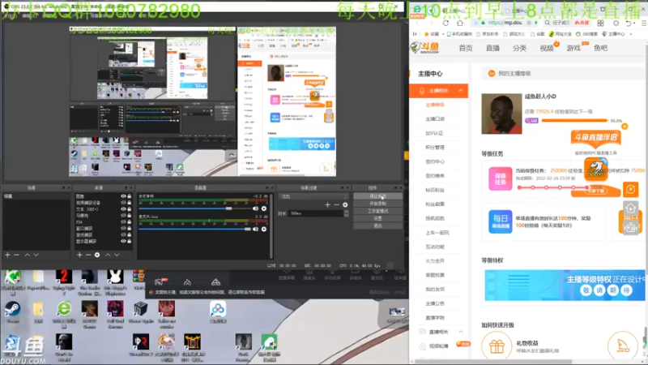Image resolution: width=648 pixels, height=365 pixels.
Task: Remove the scene transition with minus icon
Action: tap(336, 205)
